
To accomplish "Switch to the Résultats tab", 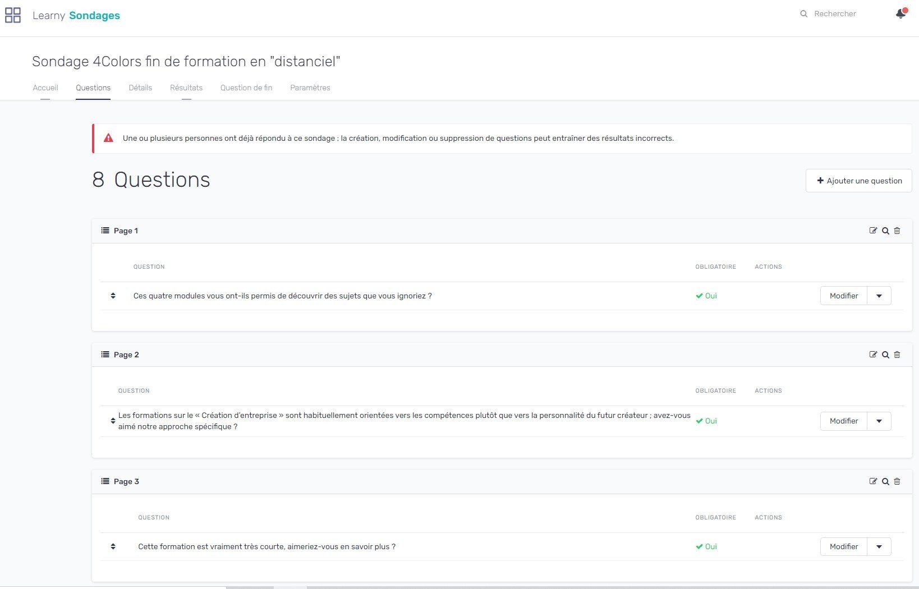I will pos(186,88).
